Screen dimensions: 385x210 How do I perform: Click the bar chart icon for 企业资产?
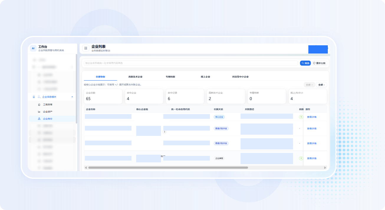click(x=39, y=112)
